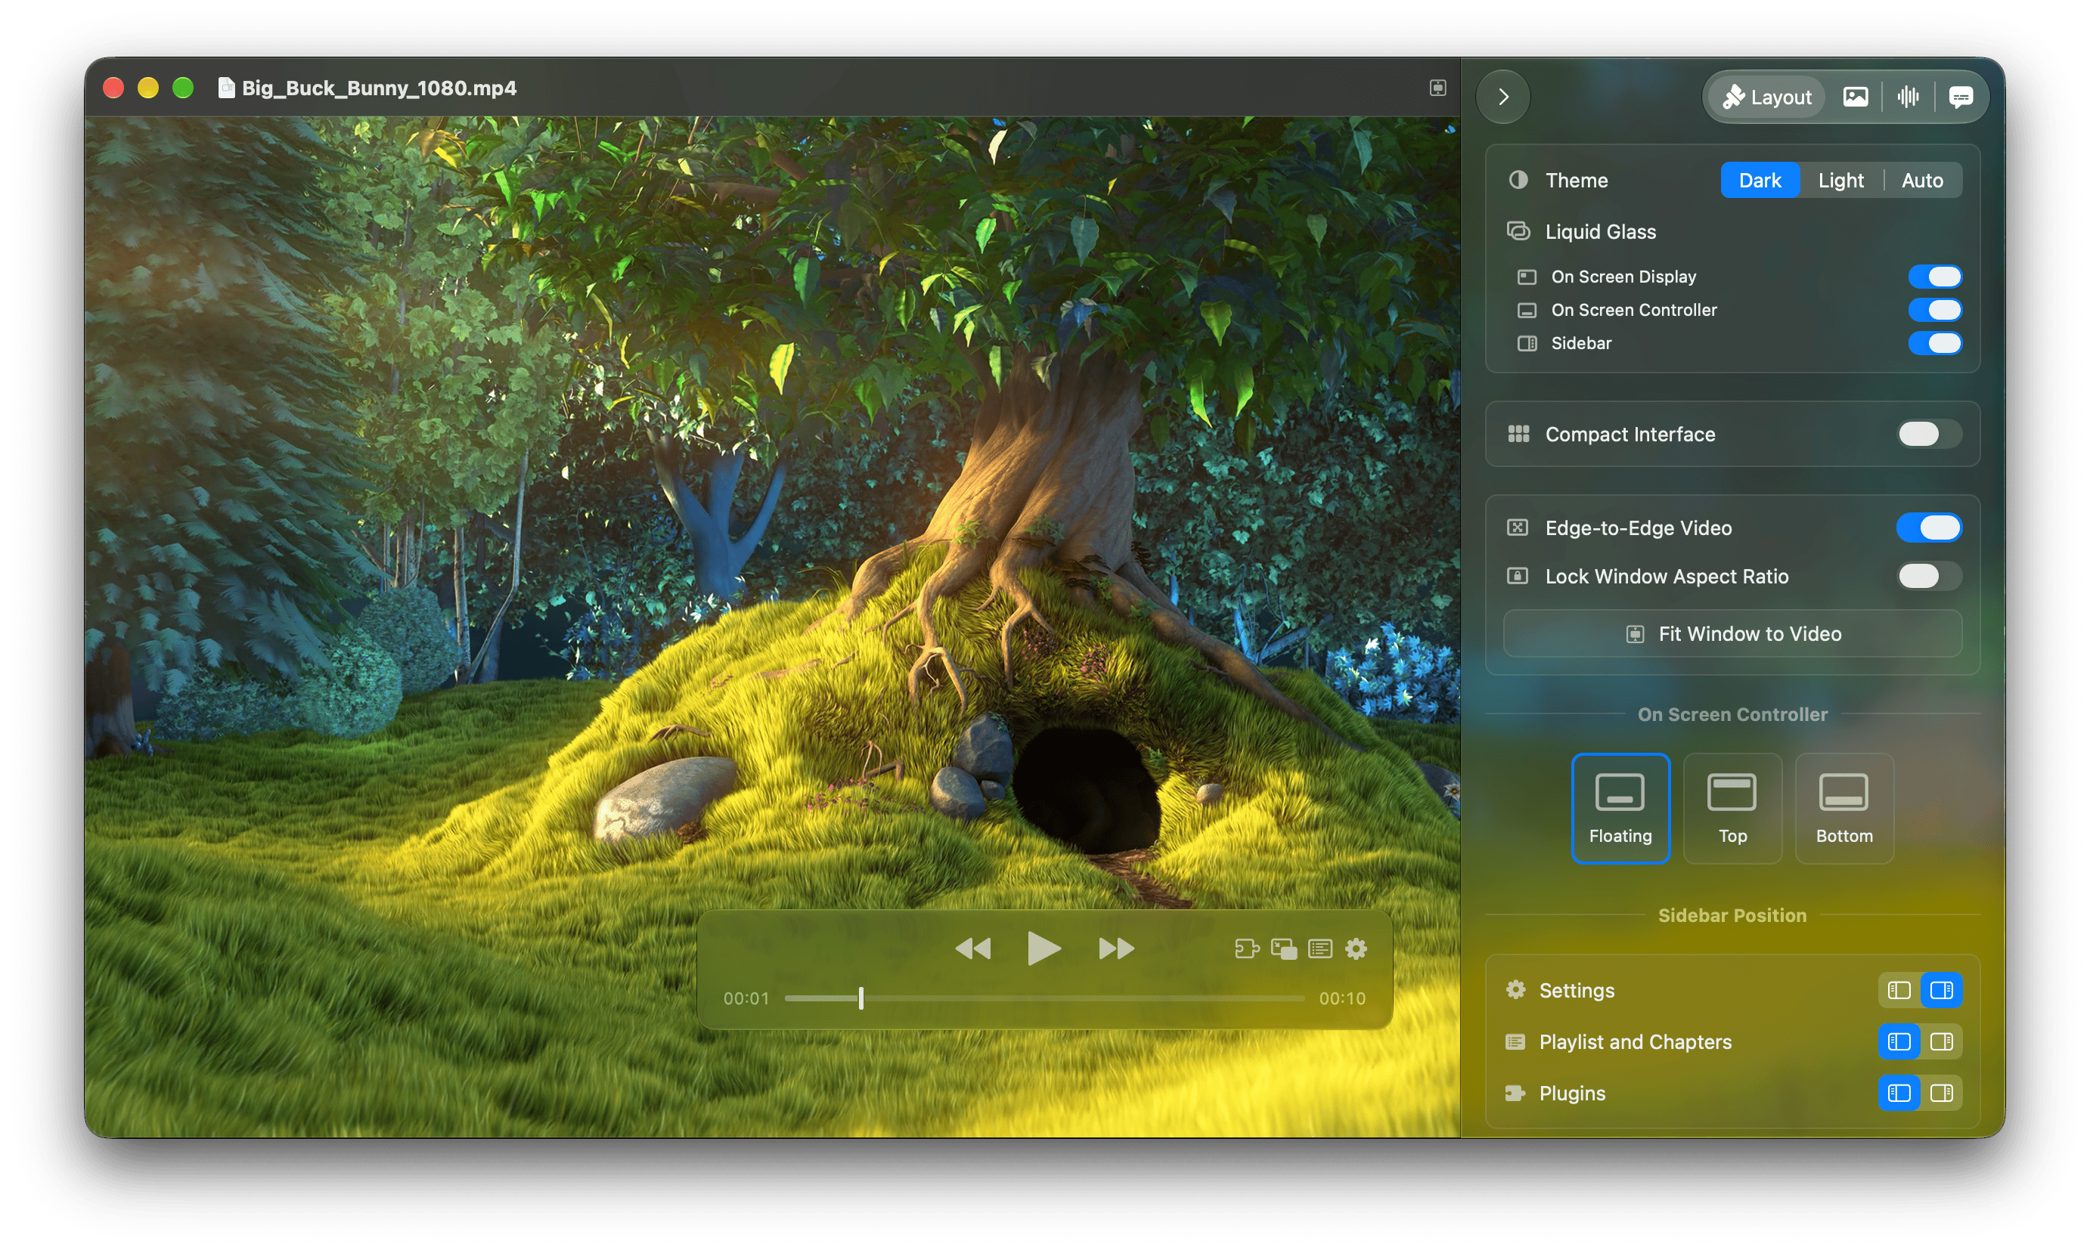The width and height of the screenshot is (2090, 1250).
Task: Select the Light theme
Action: 1840,181
